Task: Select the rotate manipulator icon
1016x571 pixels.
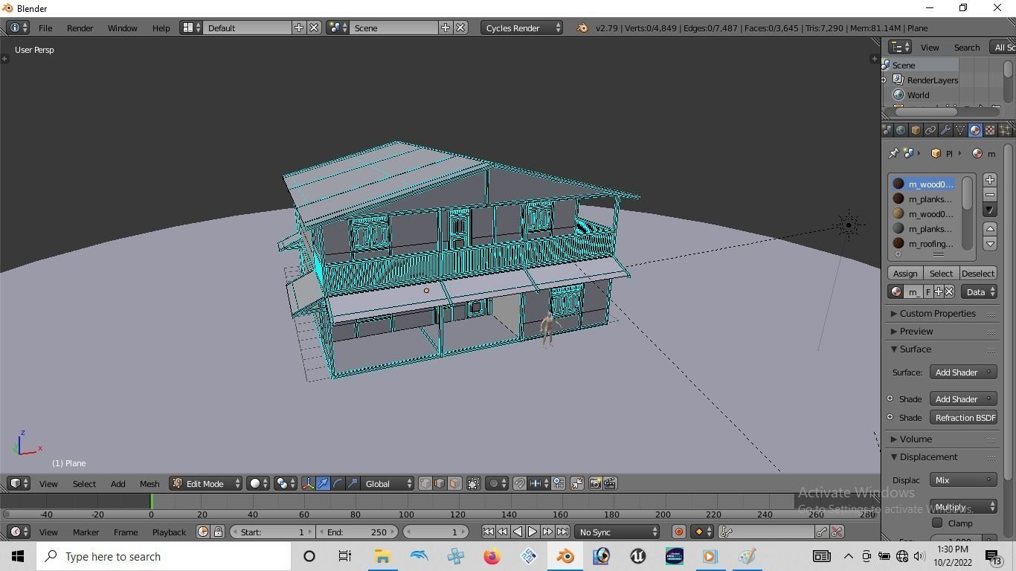Action: 338,484
